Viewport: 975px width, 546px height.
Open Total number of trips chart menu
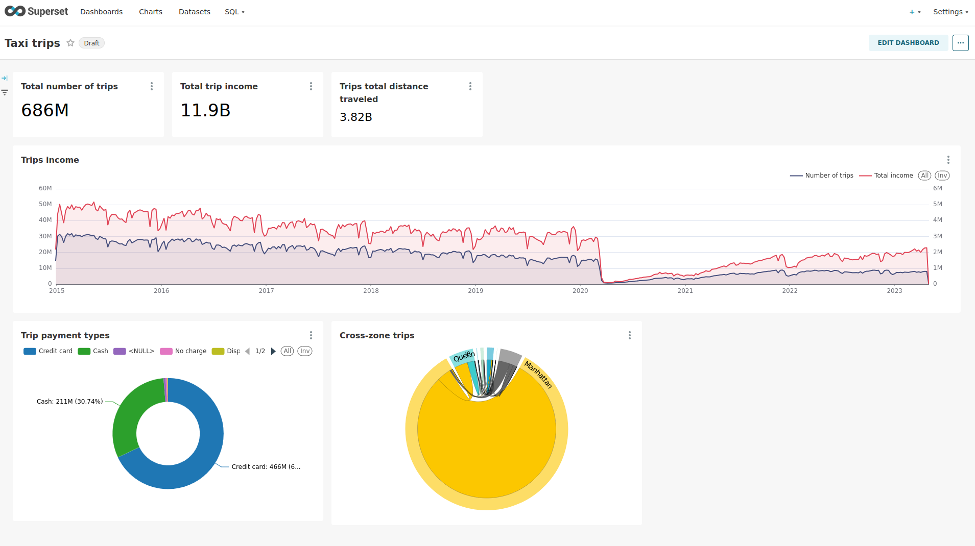tap(152, 86)
